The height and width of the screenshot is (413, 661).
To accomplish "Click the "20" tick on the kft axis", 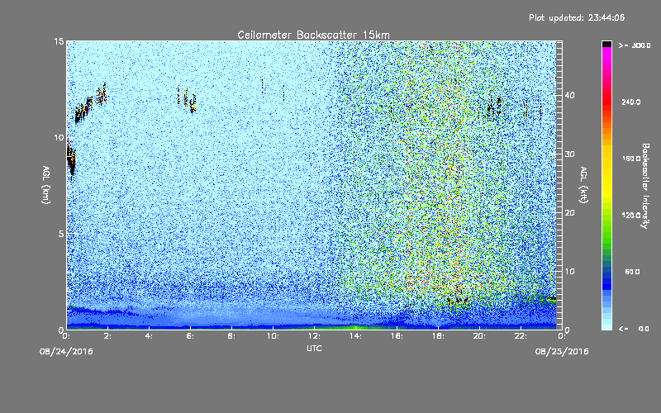I will point(569,213).
